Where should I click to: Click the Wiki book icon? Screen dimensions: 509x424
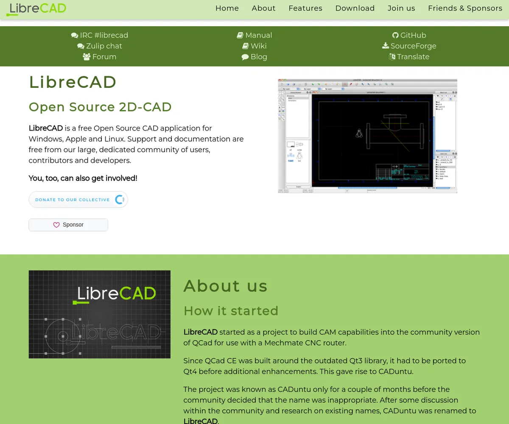246,46
